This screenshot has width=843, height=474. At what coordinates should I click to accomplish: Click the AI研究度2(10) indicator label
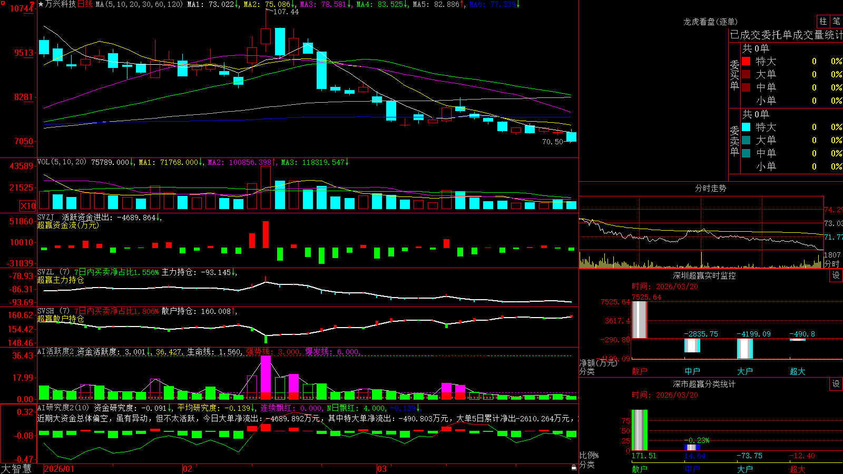point(64,408)
